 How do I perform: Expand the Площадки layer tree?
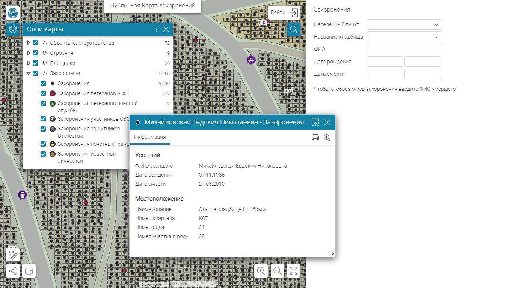point(29,63)
